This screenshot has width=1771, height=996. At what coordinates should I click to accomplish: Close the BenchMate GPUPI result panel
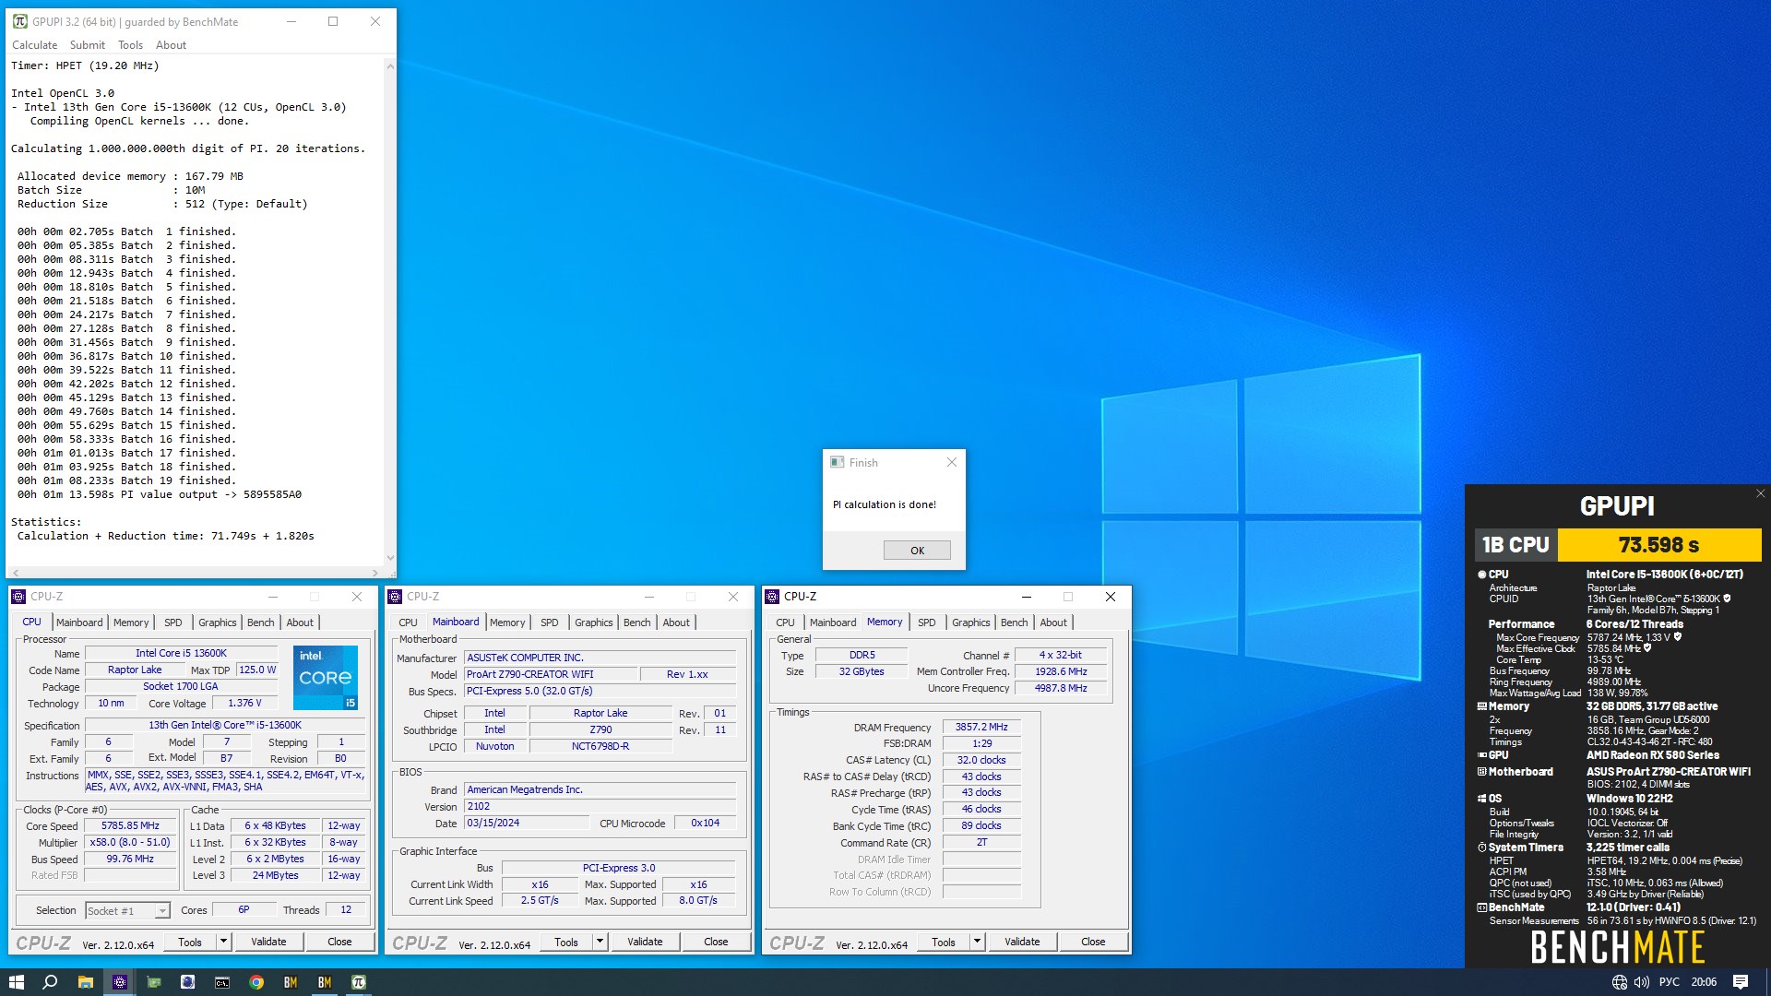[x=1760, y=493]
